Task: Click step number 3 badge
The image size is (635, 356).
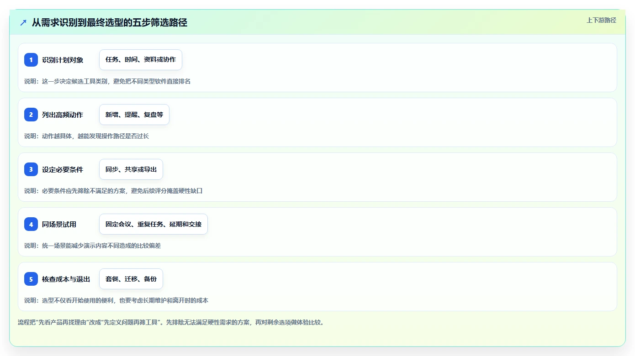Action: click(x=31, y=169)
